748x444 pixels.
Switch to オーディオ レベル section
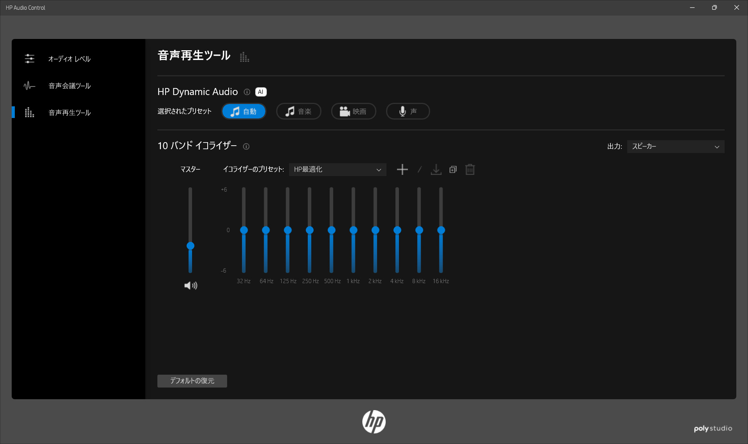[69, 59]
